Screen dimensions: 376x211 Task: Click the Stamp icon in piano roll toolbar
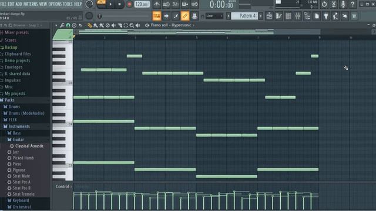coord(74,25)
